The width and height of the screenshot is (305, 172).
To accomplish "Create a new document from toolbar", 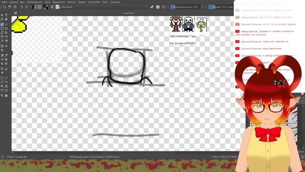I will (4, 7).
